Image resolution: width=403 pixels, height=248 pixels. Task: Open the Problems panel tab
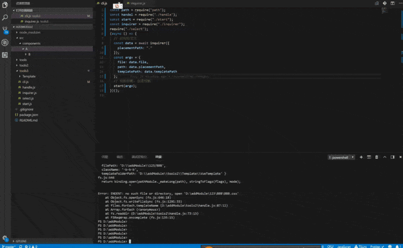(x=104, y=157)
